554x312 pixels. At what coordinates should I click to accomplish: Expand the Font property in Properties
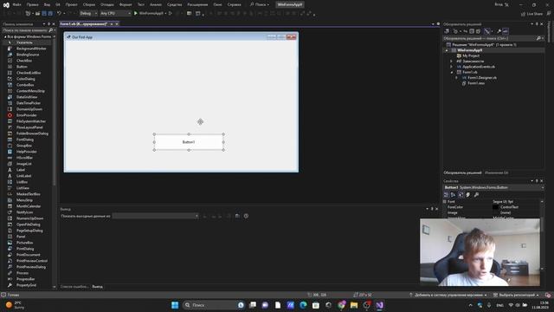(445, 202)
